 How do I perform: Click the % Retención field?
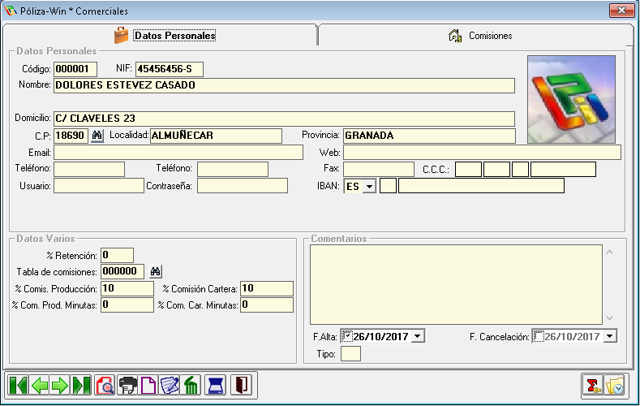(117, 255)
